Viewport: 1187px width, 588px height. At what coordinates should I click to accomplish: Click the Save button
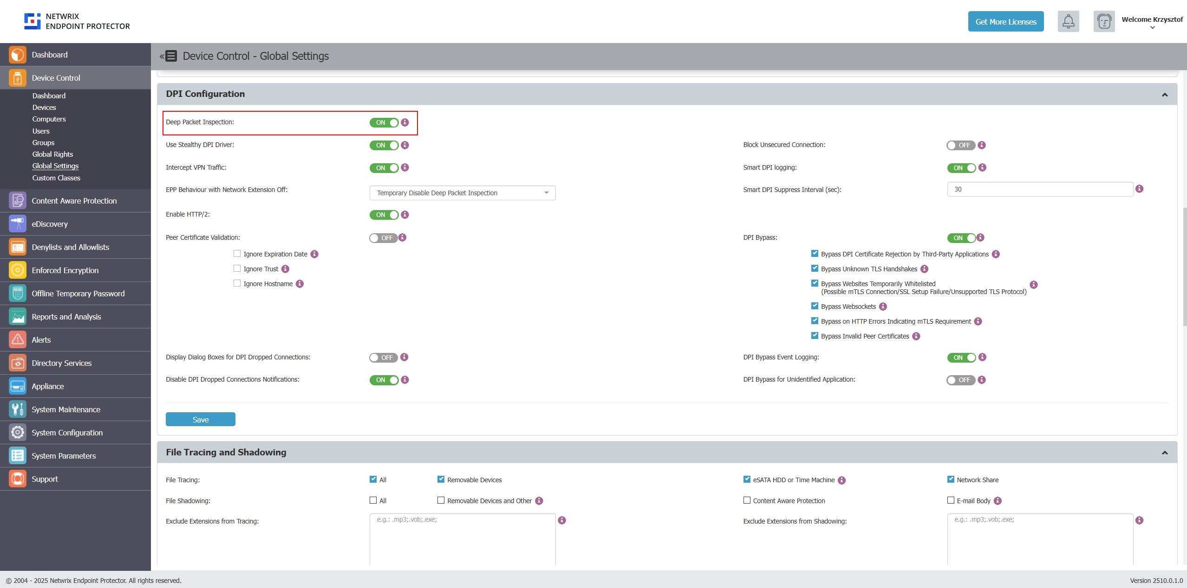click(200, 419)
